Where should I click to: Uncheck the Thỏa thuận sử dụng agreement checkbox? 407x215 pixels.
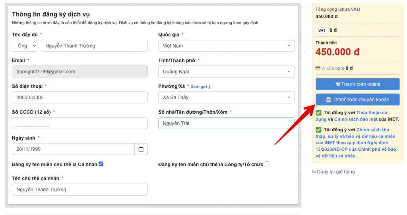(318, 113)
